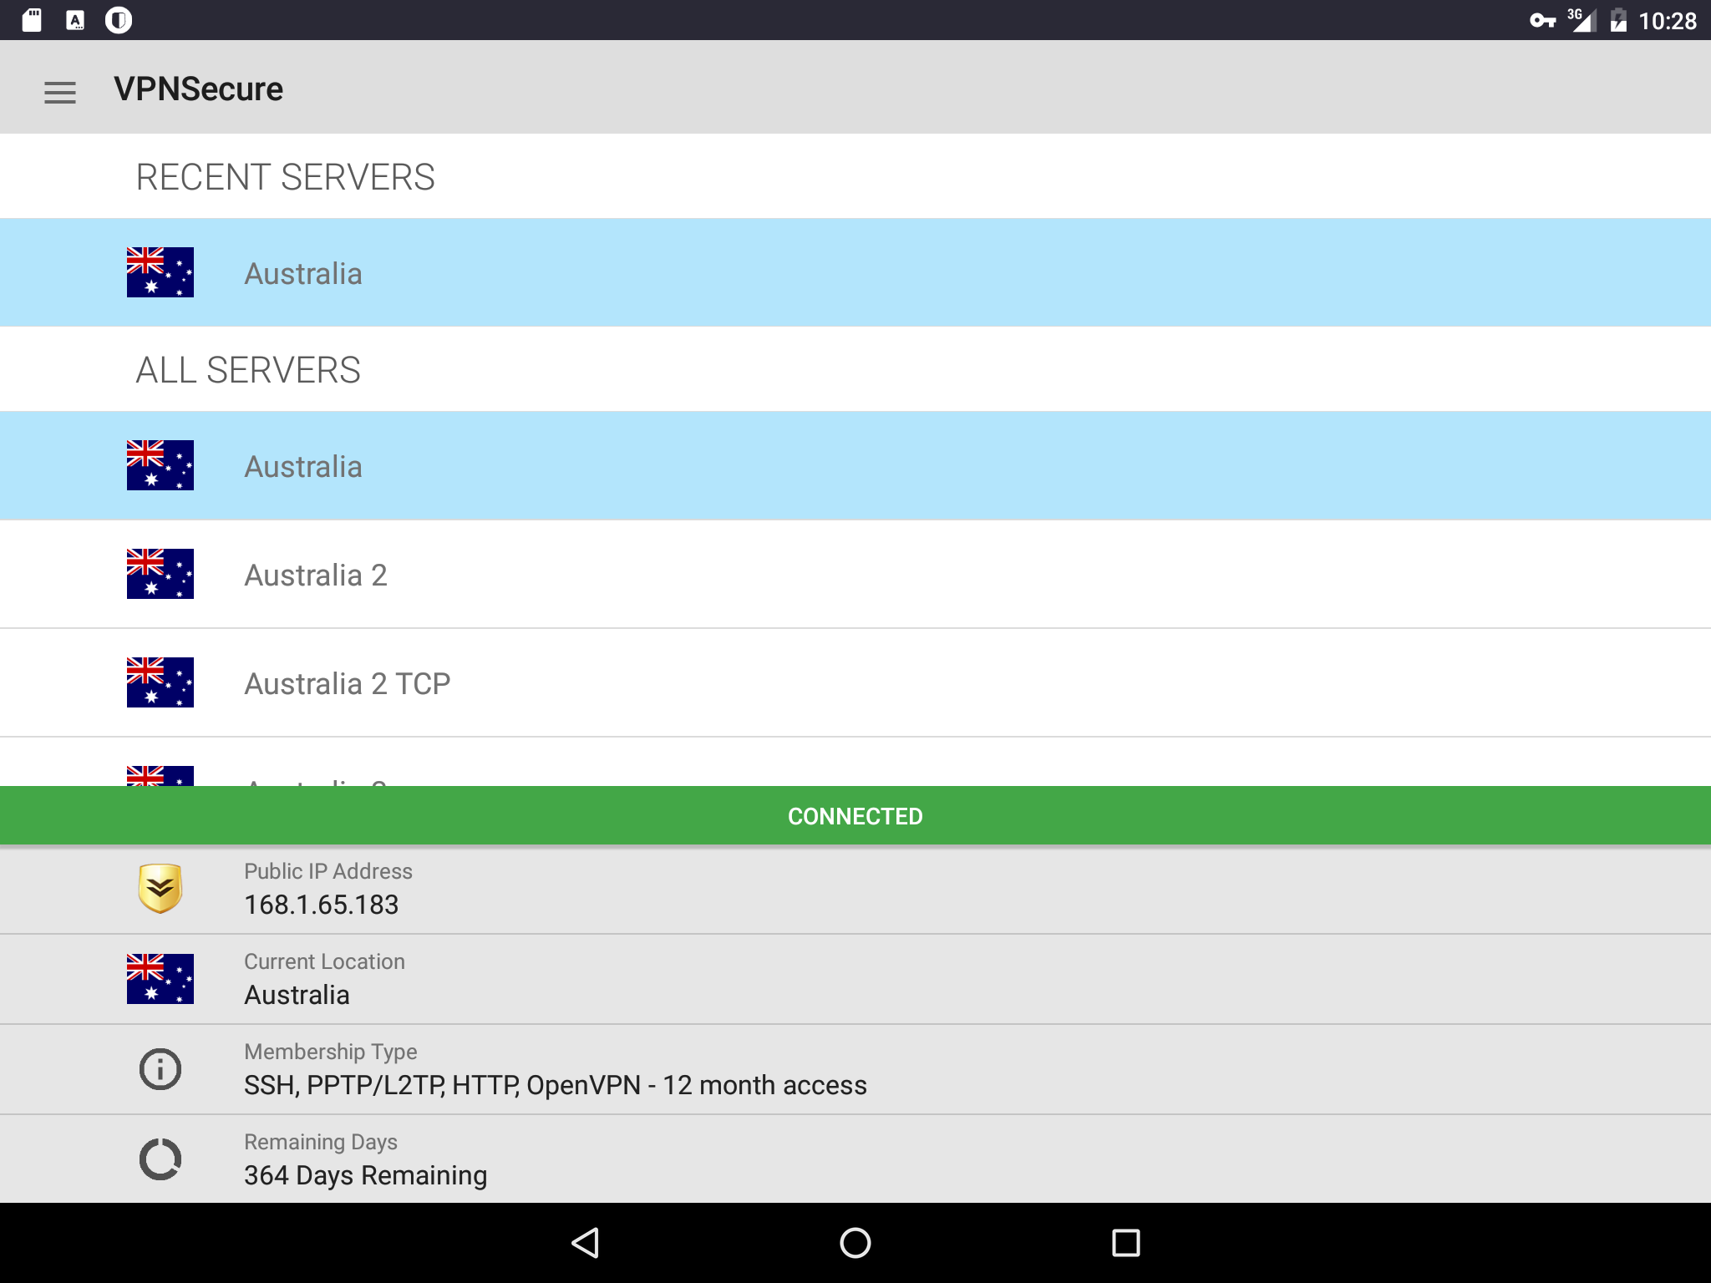Viewport: 1711px width, 1283px height.
Task: Click the RECENT SERVERS header
Action: pos(285,177)
